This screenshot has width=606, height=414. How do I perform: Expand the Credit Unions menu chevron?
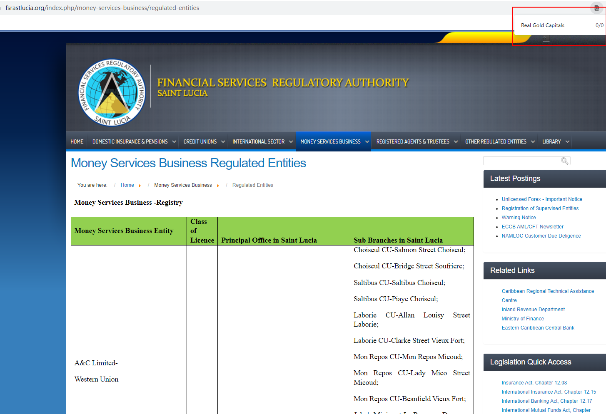tap(223, 142)
